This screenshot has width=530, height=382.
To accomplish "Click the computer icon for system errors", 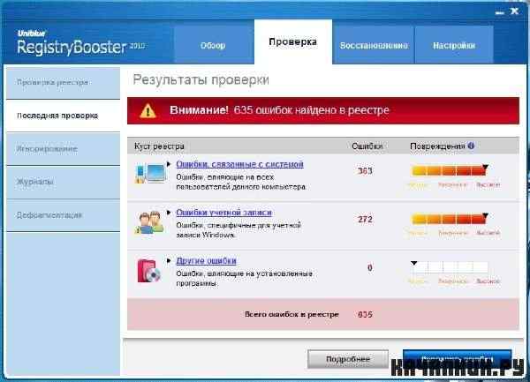I will click(x=150, y=173).
